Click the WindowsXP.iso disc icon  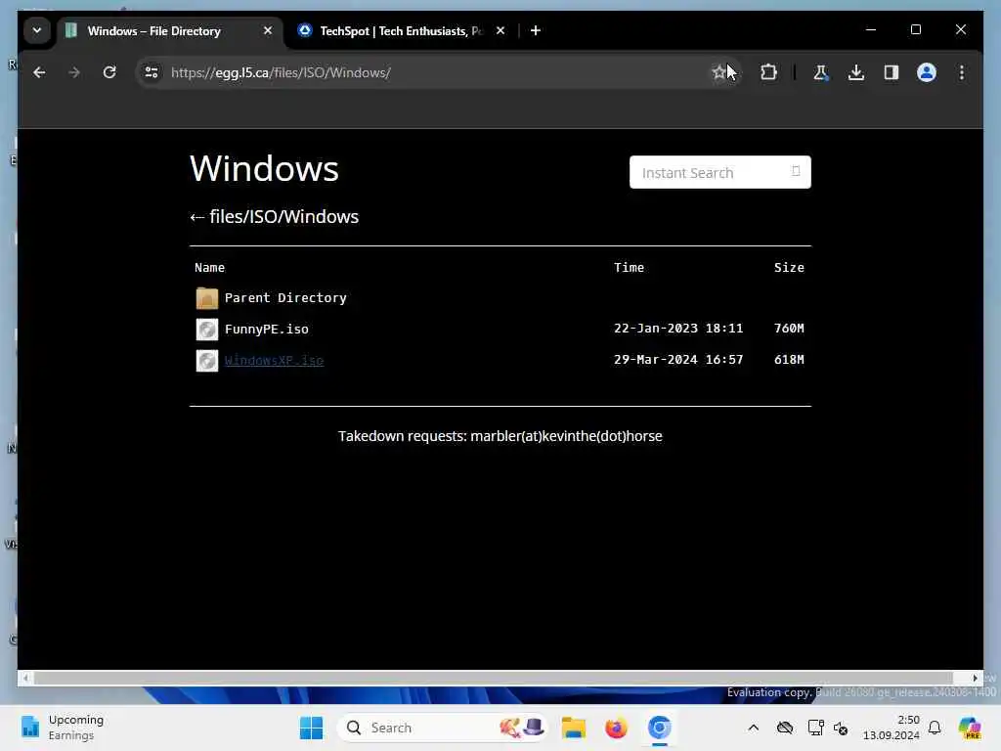[207, 361]
